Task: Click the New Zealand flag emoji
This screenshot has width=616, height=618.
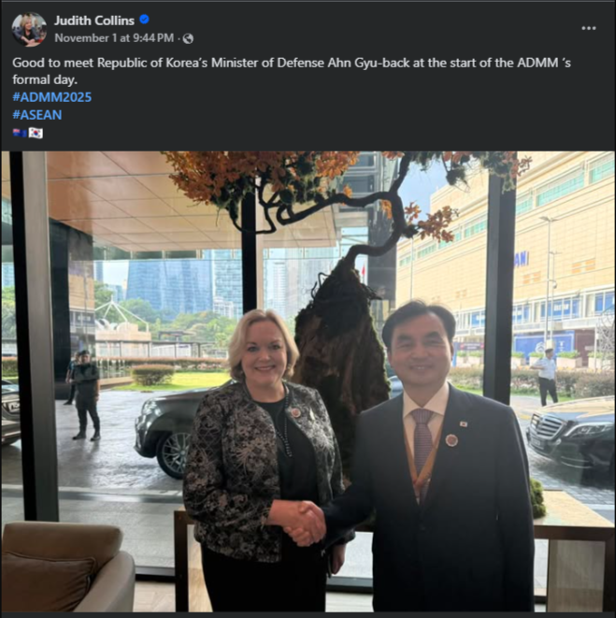Action: point(20,133)
